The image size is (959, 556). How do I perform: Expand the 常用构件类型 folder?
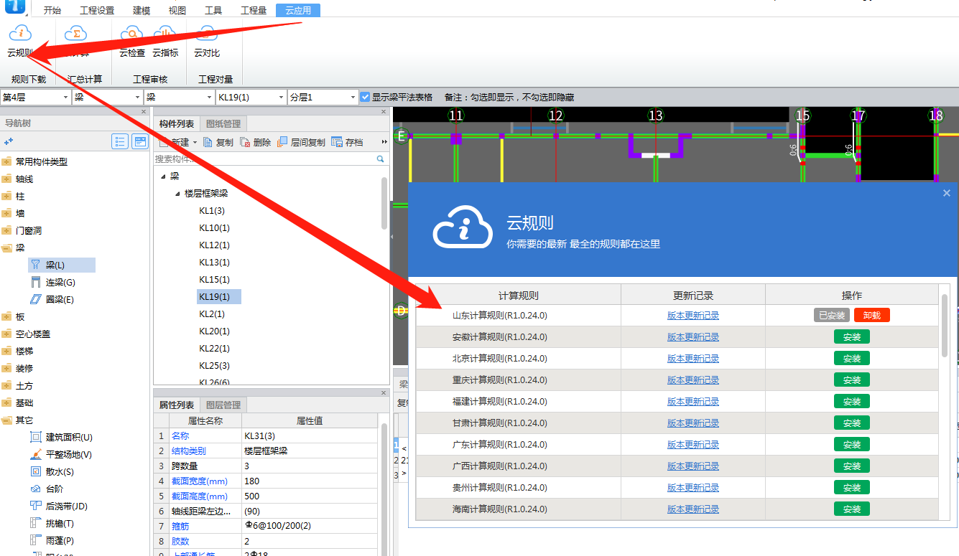click(6, 161)
